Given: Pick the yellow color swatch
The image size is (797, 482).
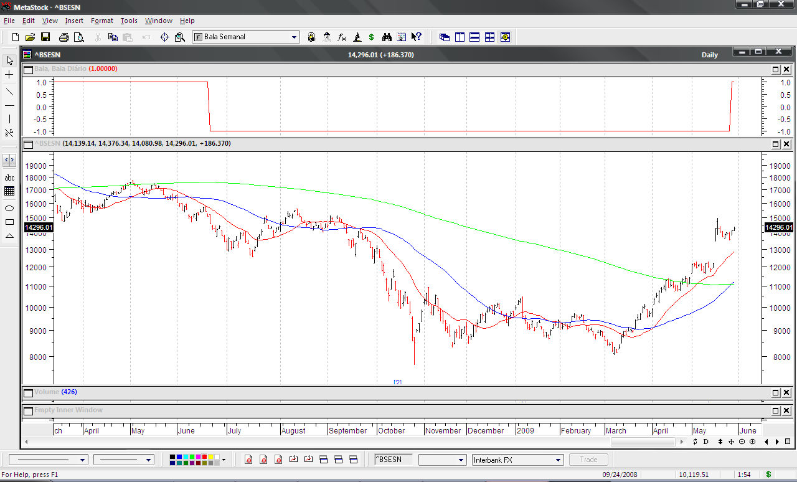Looking at the screenshot, I should [x=210, y=457].
